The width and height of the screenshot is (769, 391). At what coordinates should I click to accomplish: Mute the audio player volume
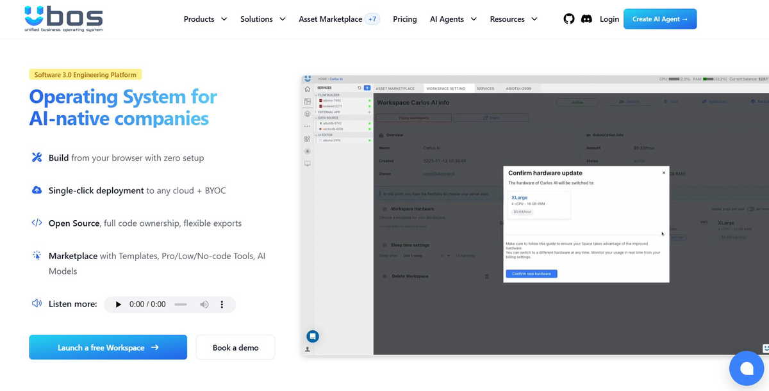[x=204, y=305]
